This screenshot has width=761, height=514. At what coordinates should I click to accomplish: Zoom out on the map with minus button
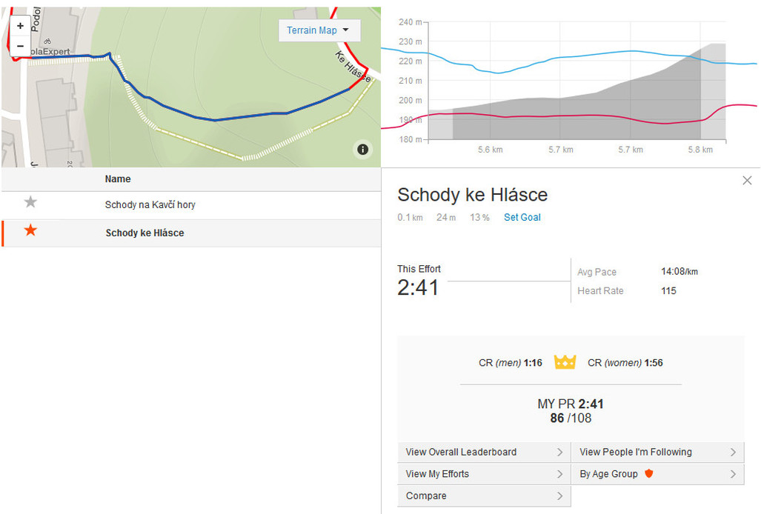(x=20, y=46)
